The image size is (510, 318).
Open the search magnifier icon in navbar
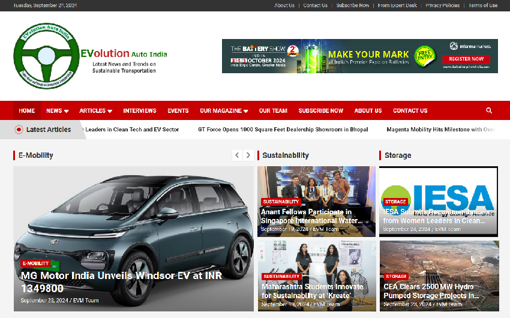coord(488,110)
